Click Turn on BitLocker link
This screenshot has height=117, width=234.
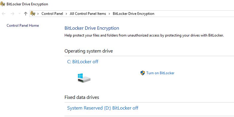click(x=160, y=73)
